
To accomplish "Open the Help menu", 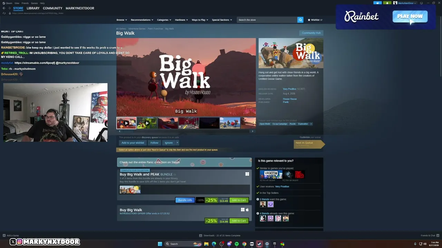I will (x=42, y=3).
